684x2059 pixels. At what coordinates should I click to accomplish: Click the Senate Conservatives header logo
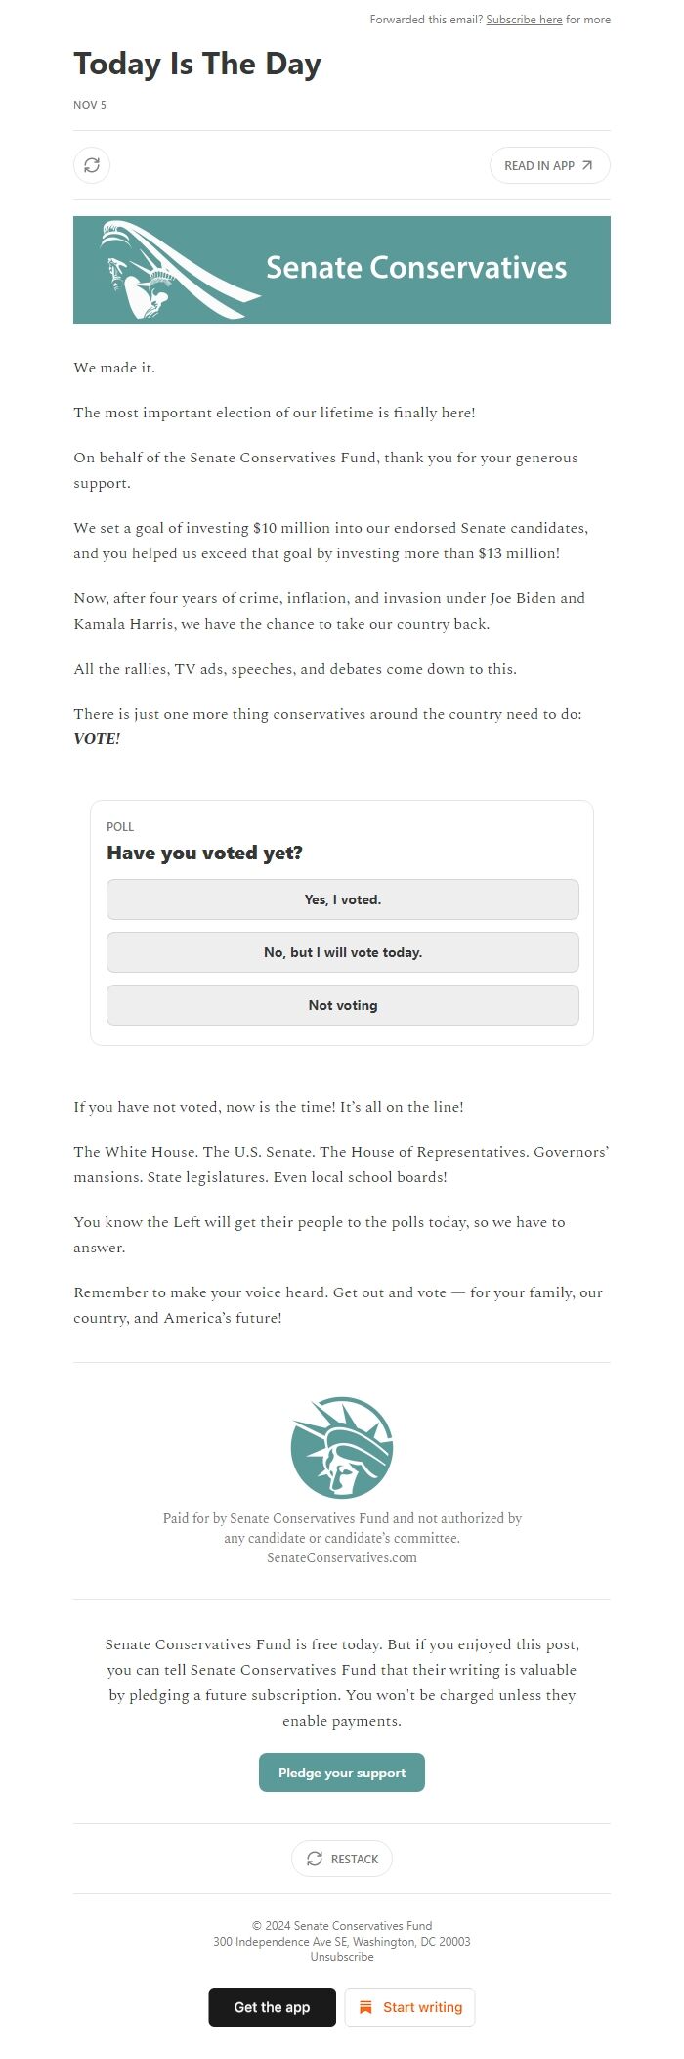click(342, 269)
